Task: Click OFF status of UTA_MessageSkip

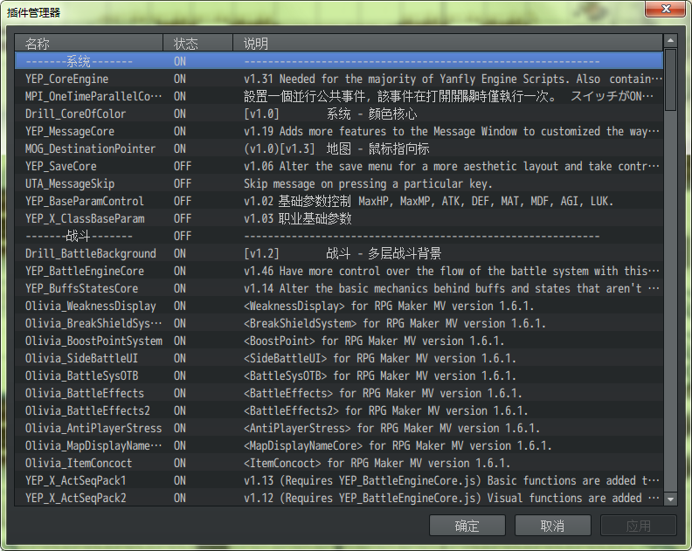Action: click(x=183, y=183)
